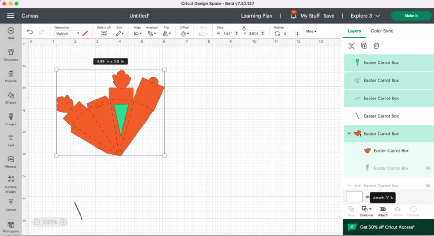Open the Explore 3 machine dropdown
Screen dimensions: 434x236
pyautogui.click(x=365, y=16)
